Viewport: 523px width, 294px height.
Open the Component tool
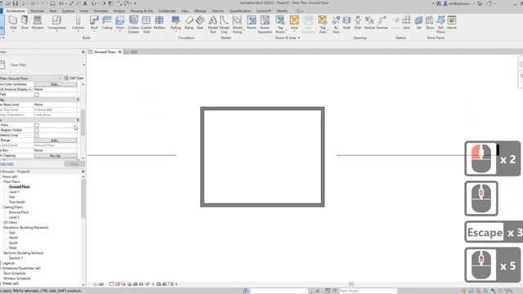click(56, 23)
